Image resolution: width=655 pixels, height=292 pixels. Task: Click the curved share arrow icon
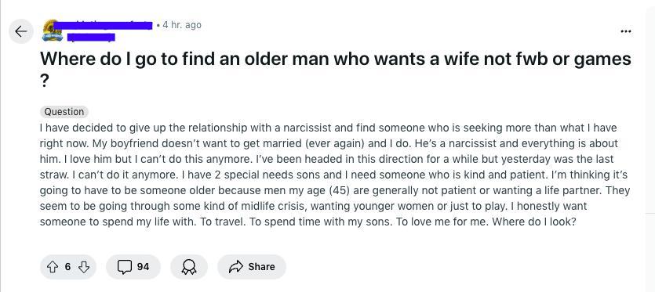point(236,266)
